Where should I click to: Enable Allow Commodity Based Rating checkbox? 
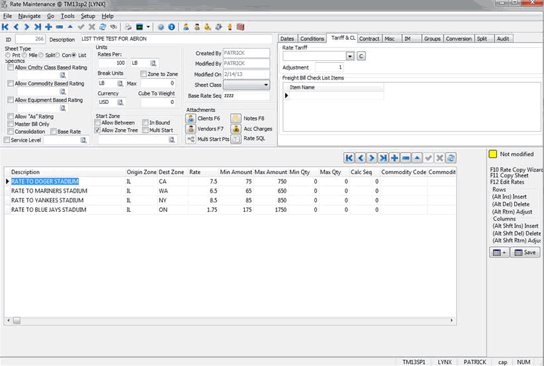(x=10, y=84)
